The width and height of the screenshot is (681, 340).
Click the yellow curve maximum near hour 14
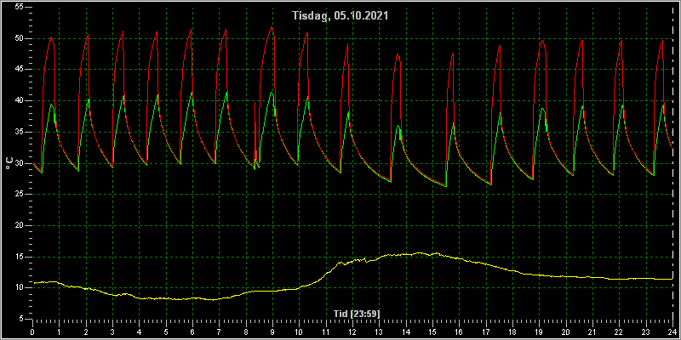(x=420, y=252)
